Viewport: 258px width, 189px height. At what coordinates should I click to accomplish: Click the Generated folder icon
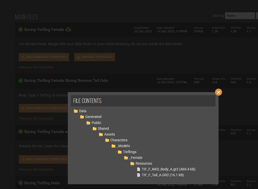tap(82, 117)
